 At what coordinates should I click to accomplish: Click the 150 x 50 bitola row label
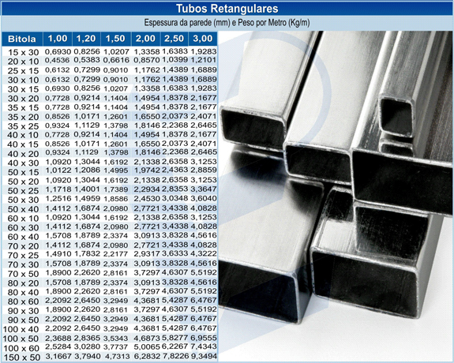point(21,357)
